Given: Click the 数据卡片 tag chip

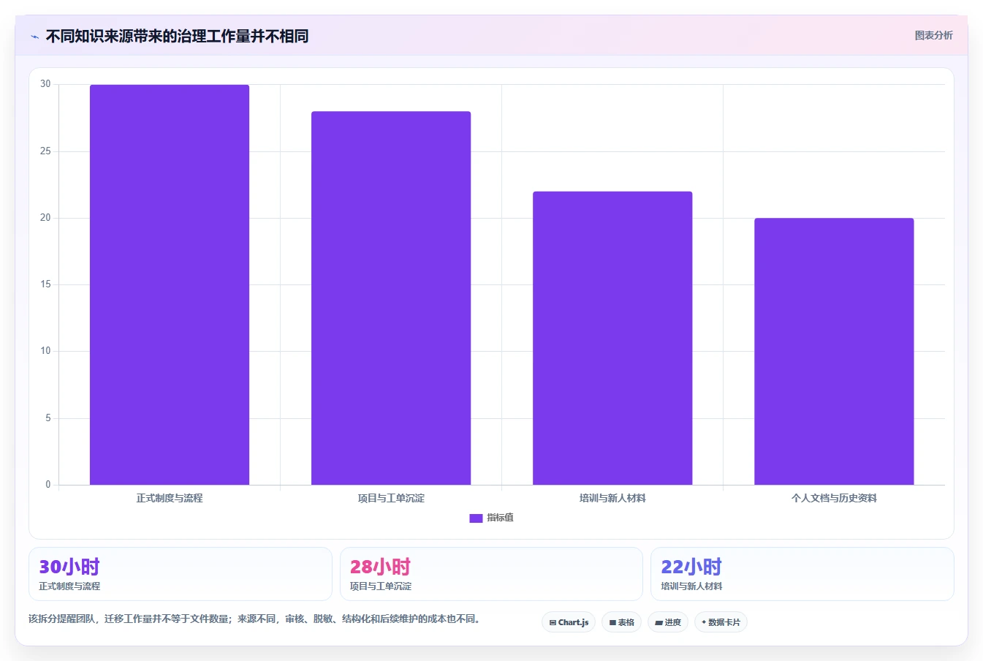Looking at the screenshot, I should click(x=721, y=622).
